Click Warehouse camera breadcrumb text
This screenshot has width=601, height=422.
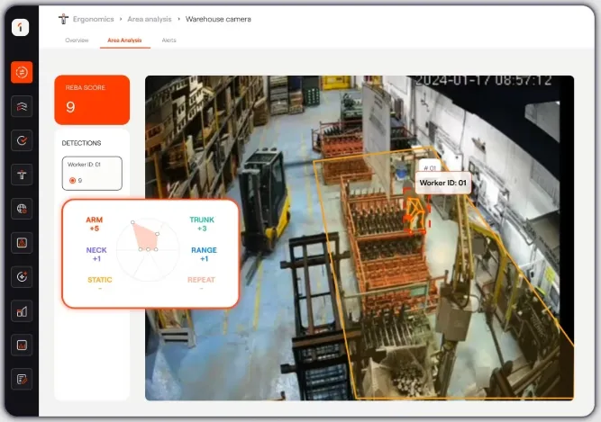pos(218,19)
